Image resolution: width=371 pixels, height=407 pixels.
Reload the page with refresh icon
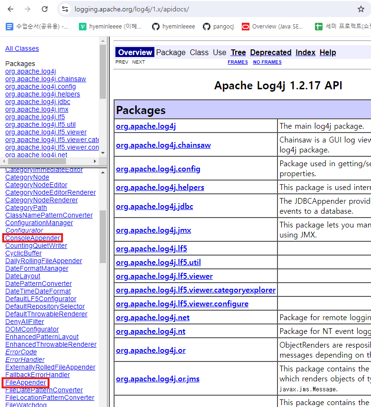point(45,9)
